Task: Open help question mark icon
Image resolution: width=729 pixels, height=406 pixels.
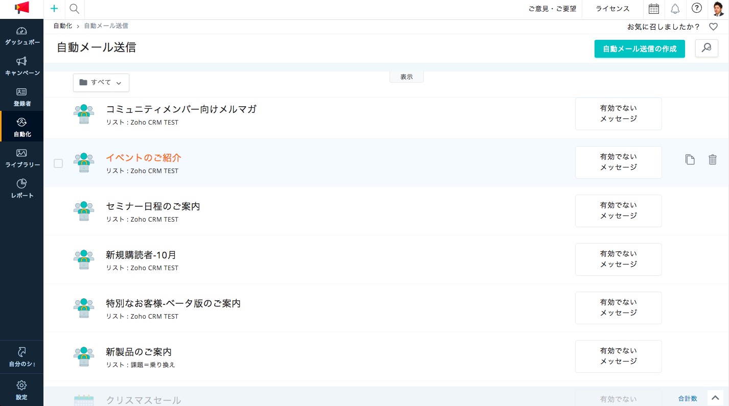Action: pyautogui.click(x=696, y=8)
